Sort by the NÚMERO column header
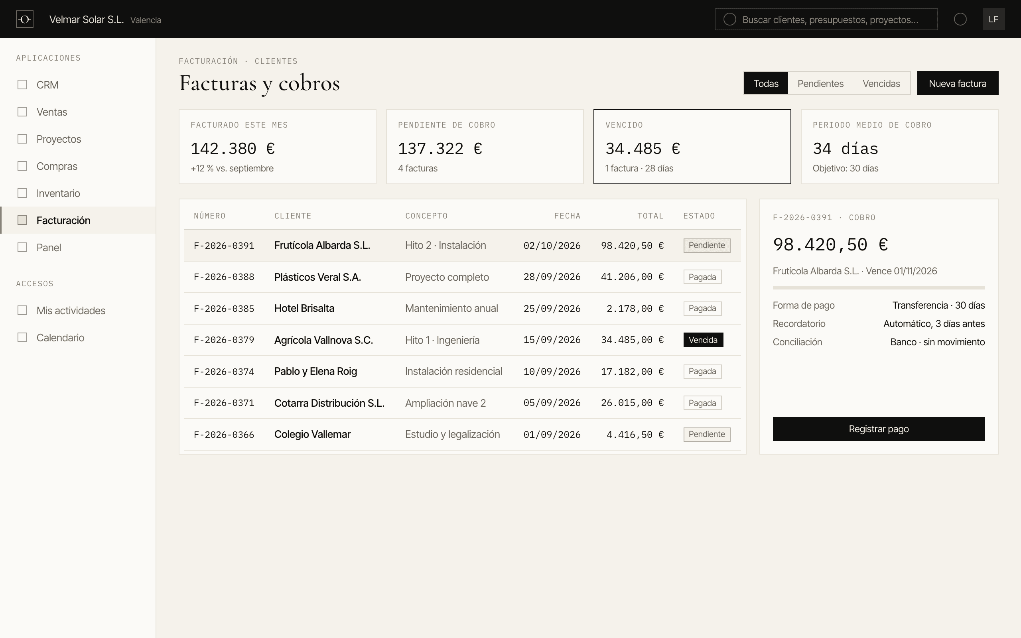This screenshot has width=1021, height=638. pyautogui.click(x=210, y=216)
